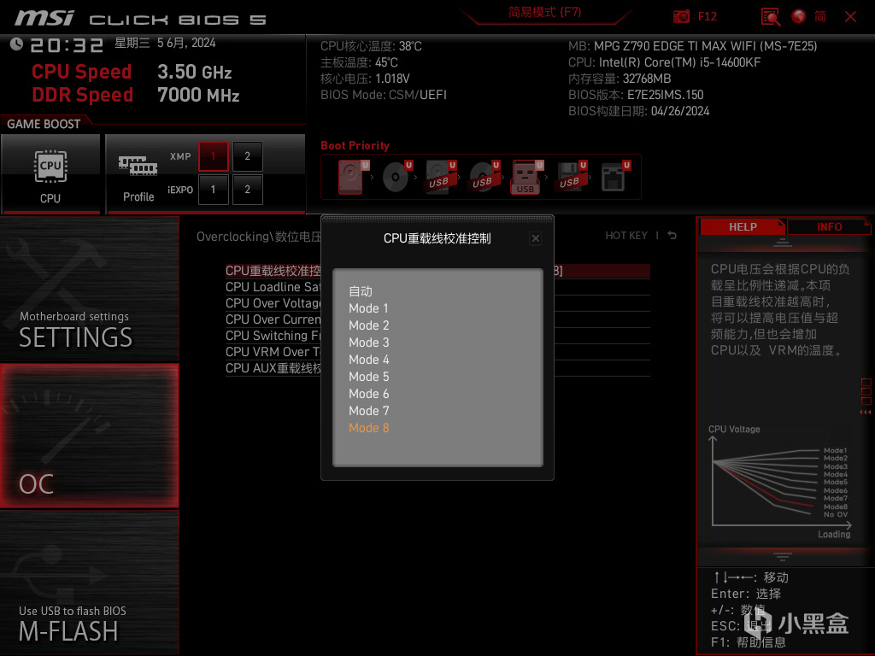Toggle iEXPO profile 1

(x=213, y=190)
